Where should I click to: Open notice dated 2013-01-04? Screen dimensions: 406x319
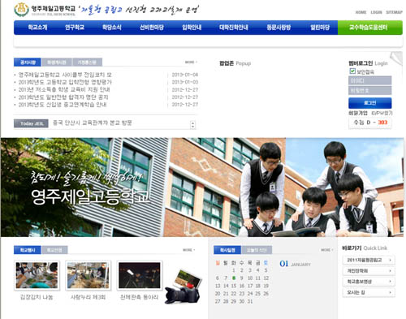point(65,75)
